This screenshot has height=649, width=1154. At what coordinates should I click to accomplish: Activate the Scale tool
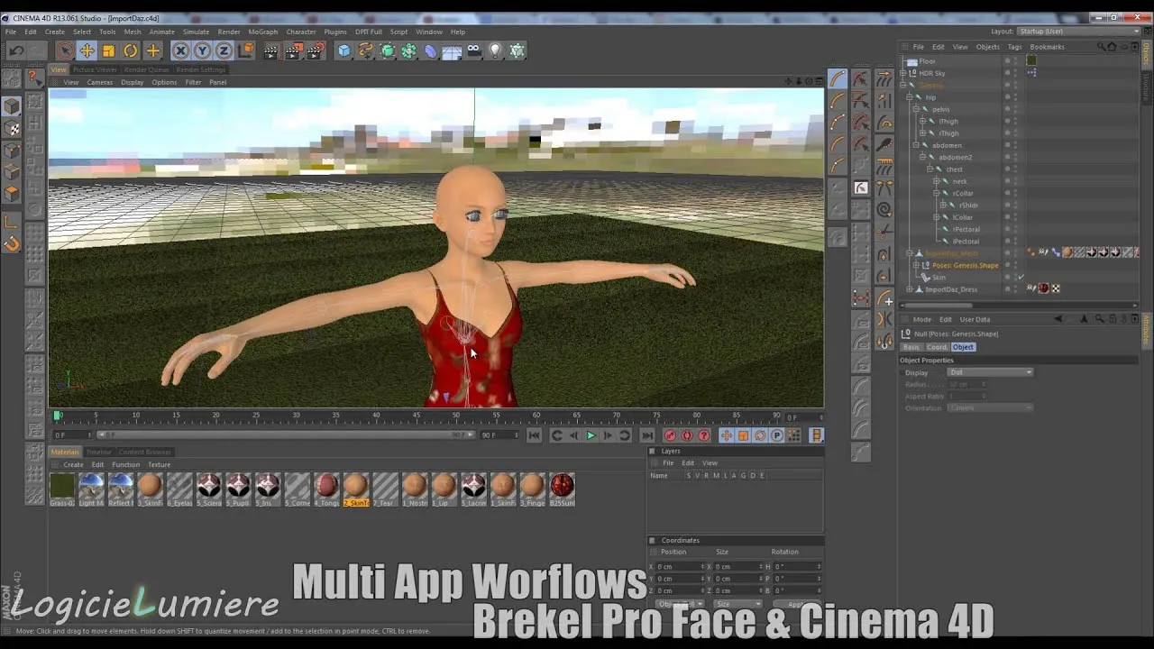(x=108, y=51)
